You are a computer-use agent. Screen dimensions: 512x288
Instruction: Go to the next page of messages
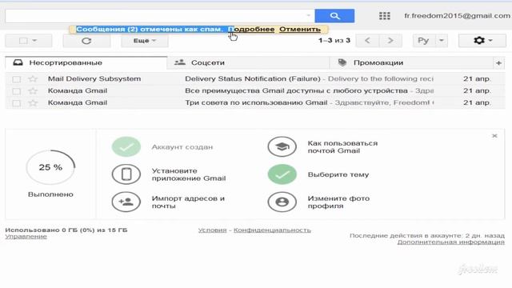coord(390,41)
